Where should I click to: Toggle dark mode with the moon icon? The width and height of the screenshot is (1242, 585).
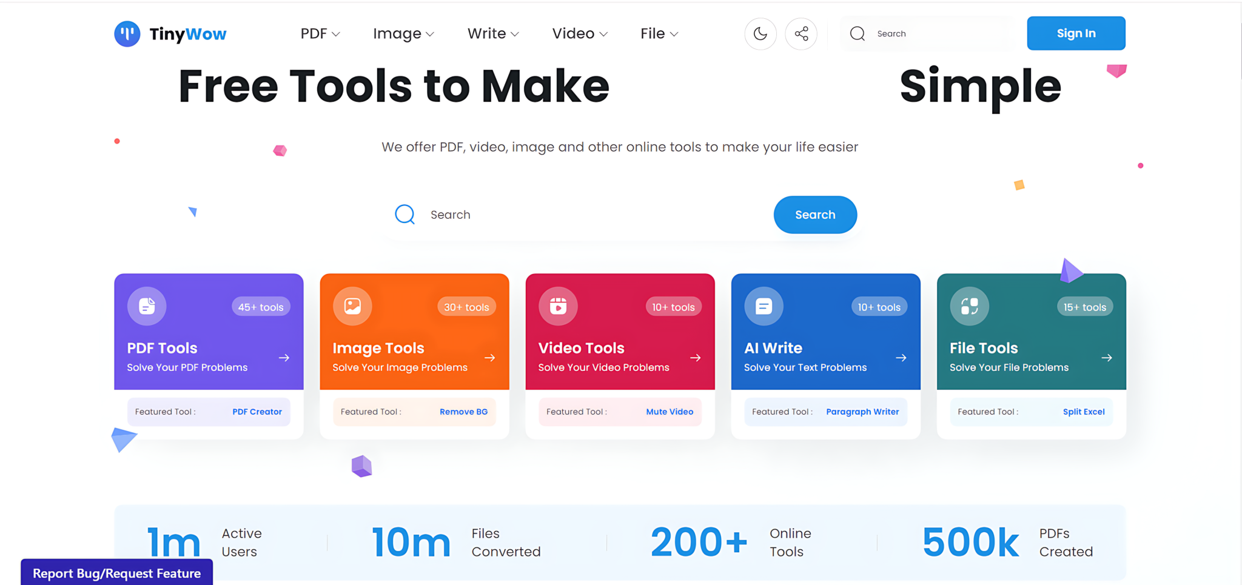(x=760, y=34)
